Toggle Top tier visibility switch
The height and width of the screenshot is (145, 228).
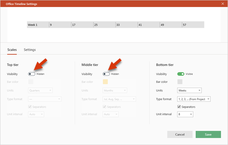32,74
